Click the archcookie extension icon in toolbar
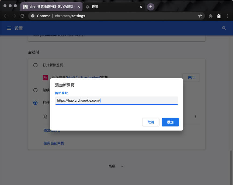Image resolution: width=233 pixels, height=185 pixels. coord(219,16)
